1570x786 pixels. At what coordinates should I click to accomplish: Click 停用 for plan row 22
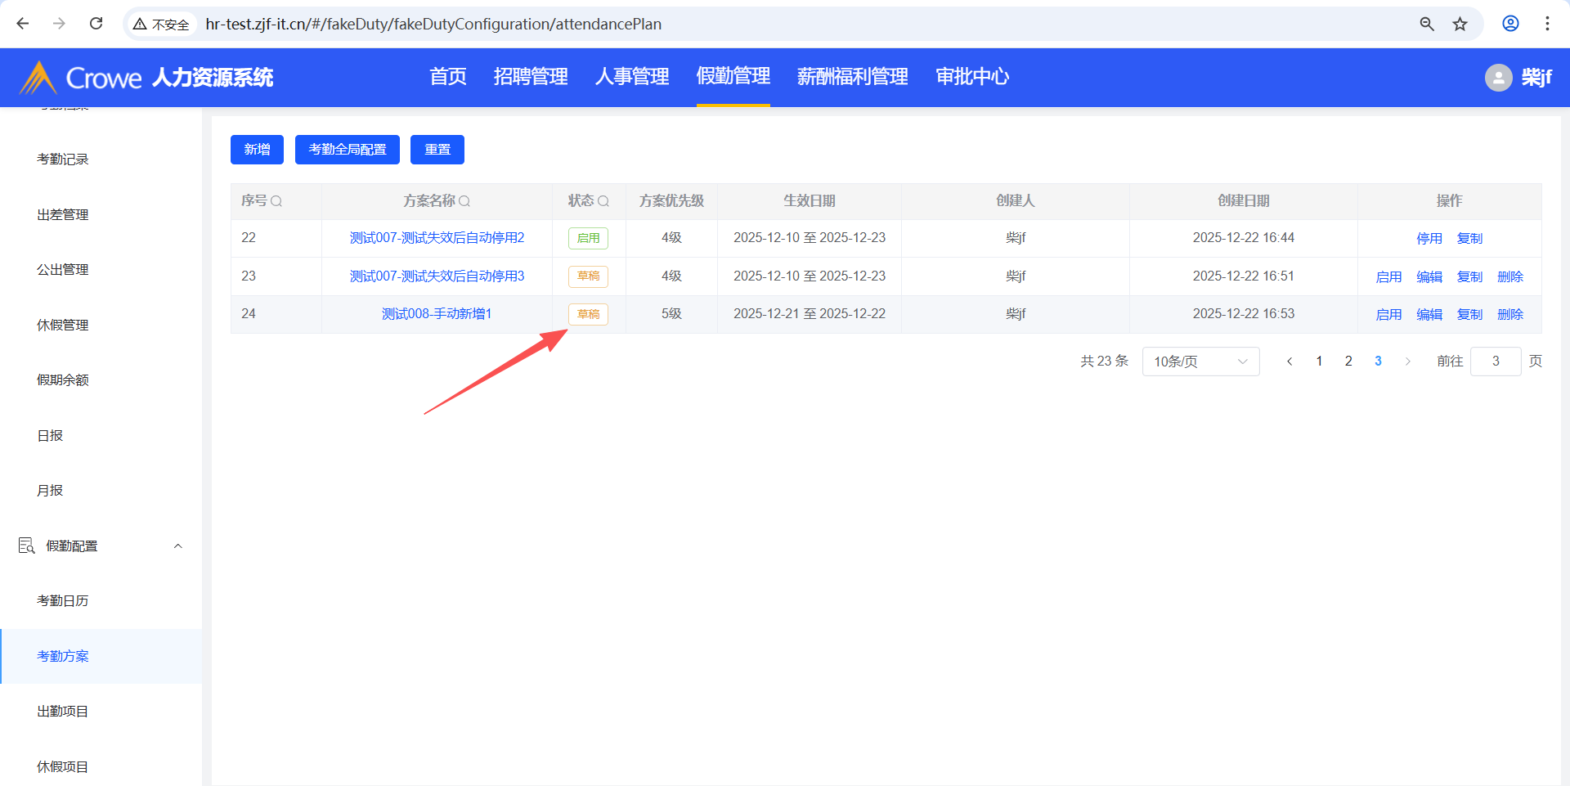1429,238
